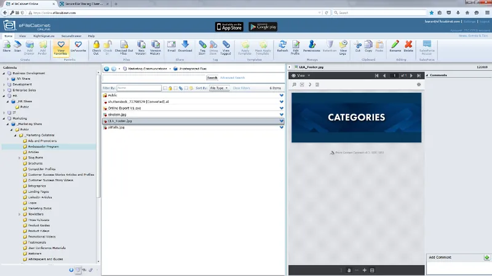Toggle the filter checkbox before the favorites icon
Viewport: 492px width, 276px height.
(x=186, y=88)
